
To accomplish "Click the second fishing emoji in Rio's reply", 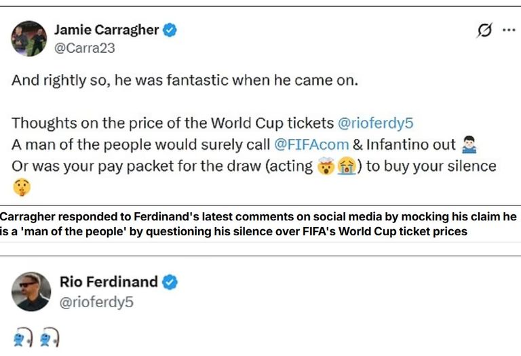I will pyautogui.click(x=50, y=338).
